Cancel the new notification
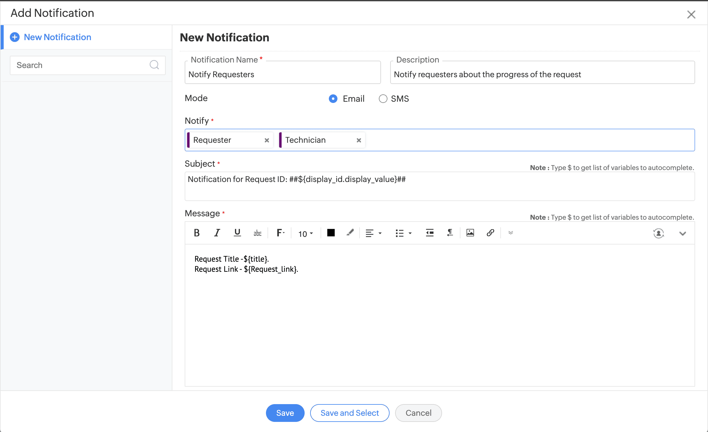Image resolution: width=708 pixels, height=432 pixels. pos(418,413)
